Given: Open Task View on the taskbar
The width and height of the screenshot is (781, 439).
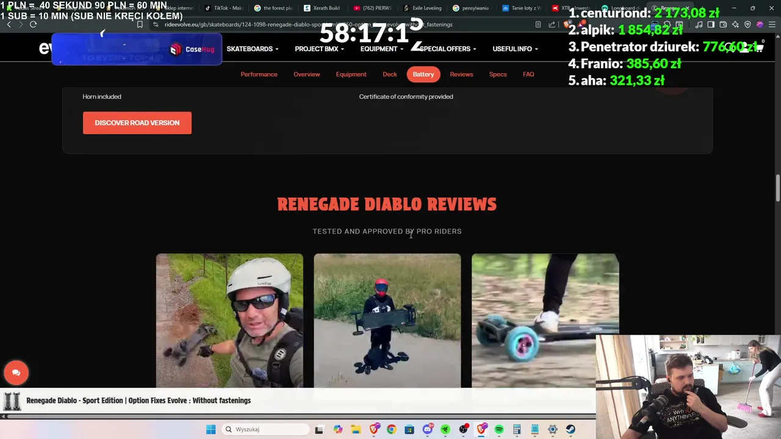Looking at the screenshot, I should 319,429.
